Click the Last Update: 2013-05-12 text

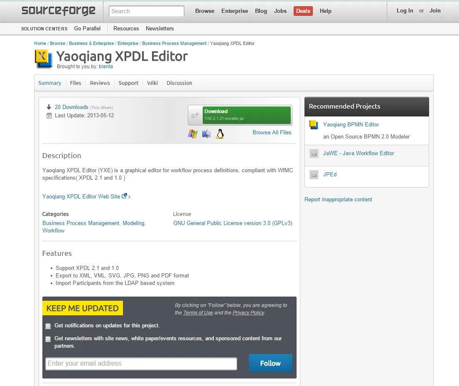point(84,116)
